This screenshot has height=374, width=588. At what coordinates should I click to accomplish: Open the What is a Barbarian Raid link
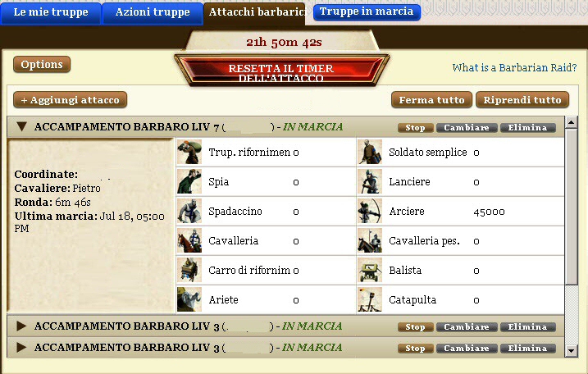coord(514,67)
